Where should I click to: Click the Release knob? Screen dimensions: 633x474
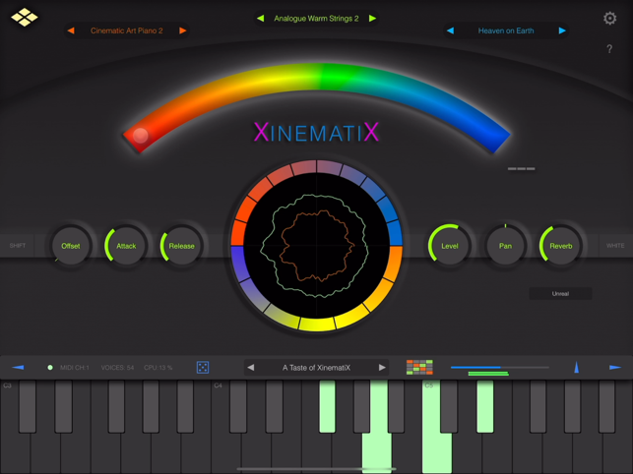[x=181, y=246]
